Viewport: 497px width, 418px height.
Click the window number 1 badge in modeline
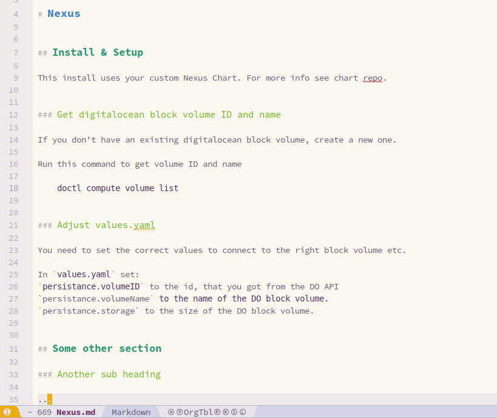7,412
